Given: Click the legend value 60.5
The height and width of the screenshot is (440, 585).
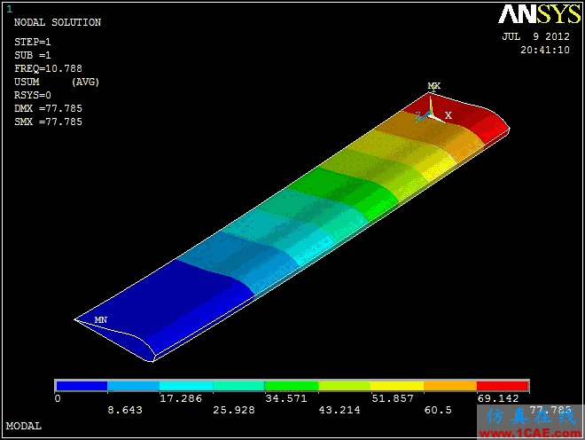Looking at the screenshot, I should click(x=438, y=410).
